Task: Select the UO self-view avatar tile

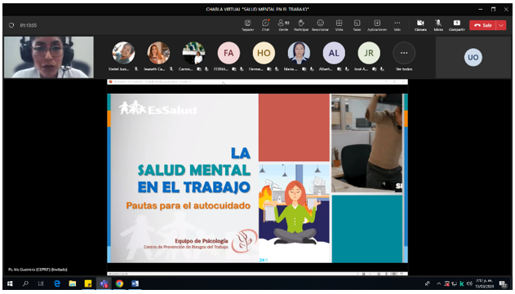Action: click(473, 57)
